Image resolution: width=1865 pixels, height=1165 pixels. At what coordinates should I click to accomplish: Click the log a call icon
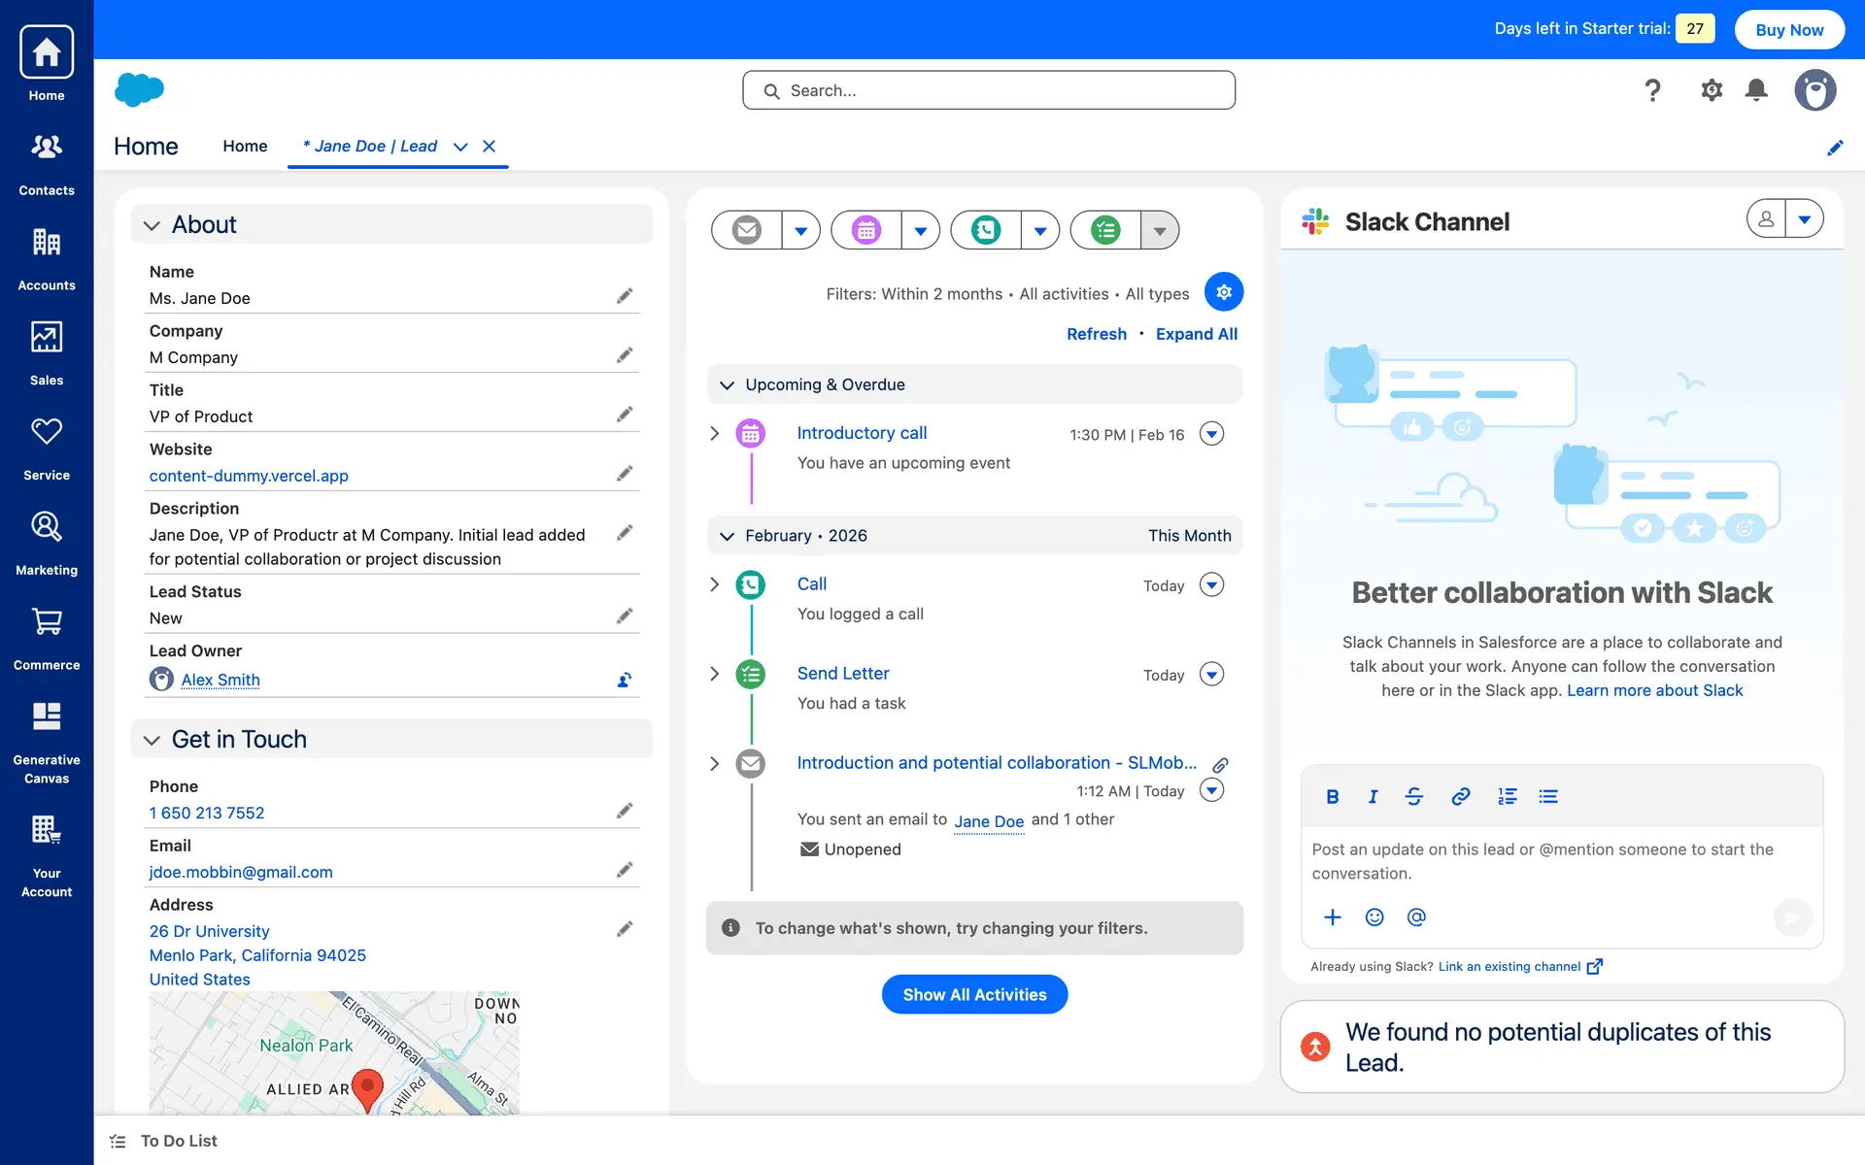pyautogui.click(x=985, y=230)
